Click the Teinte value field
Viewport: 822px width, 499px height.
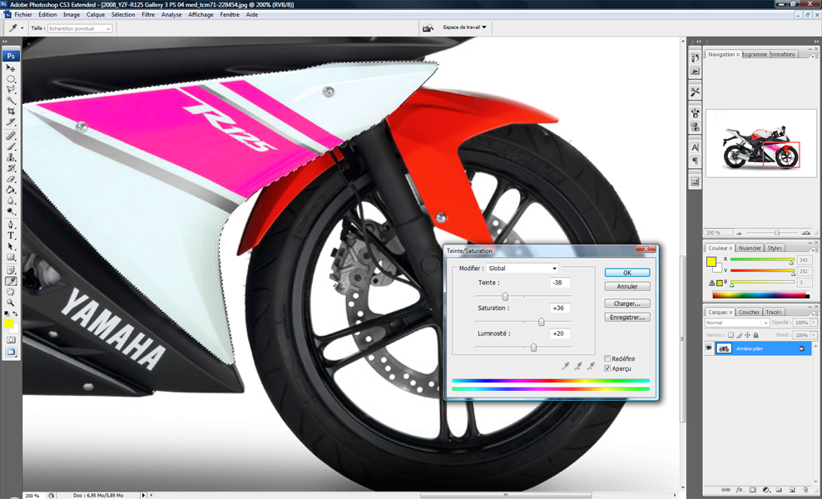pyautogui.click(x=560, y=283)
